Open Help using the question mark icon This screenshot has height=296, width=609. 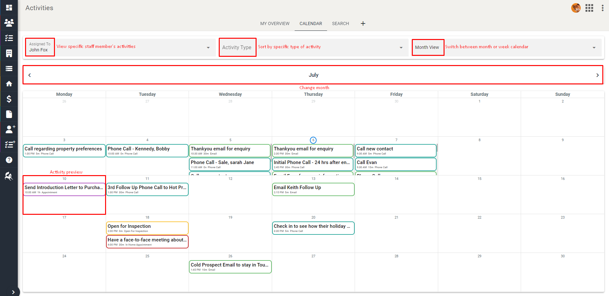click(x=9, y=160)
